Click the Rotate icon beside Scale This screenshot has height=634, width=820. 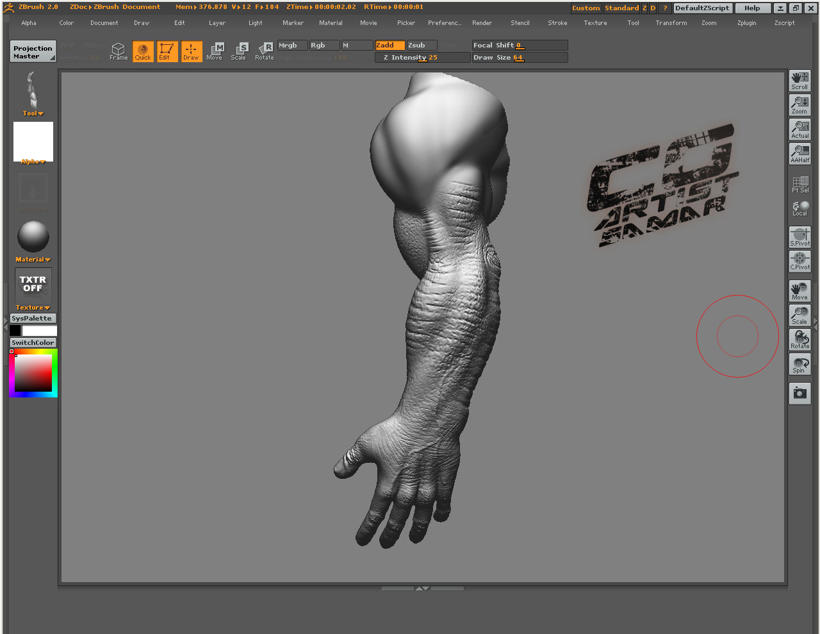tap(264, 51)
